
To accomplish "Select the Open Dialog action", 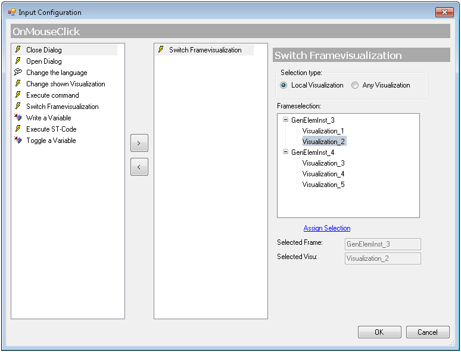I will tap(44, 61).
